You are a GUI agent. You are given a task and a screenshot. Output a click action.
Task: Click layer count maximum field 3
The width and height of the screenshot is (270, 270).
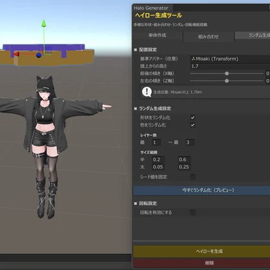(190, 142)
